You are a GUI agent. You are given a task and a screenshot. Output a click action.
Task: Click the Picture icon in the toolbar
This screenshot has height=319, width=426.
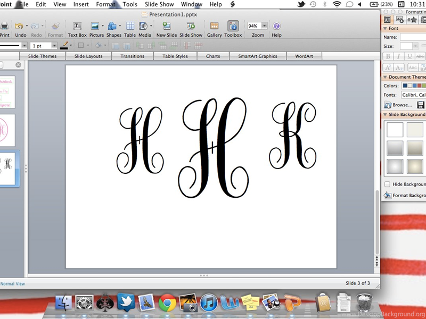[x=95, y=26]
